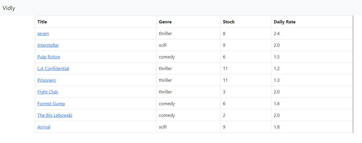362x143 pixels.
Task: Open the seven movie link
Action: (x=43, y=34)
